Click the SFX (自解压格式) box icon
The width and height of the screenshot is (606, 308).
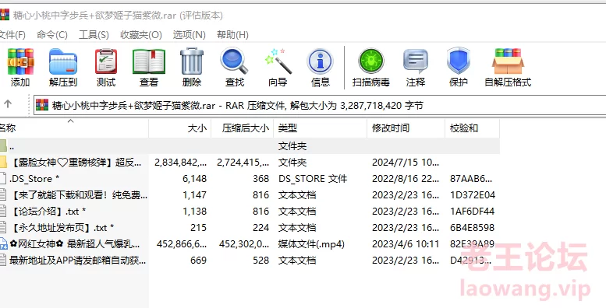508,61
